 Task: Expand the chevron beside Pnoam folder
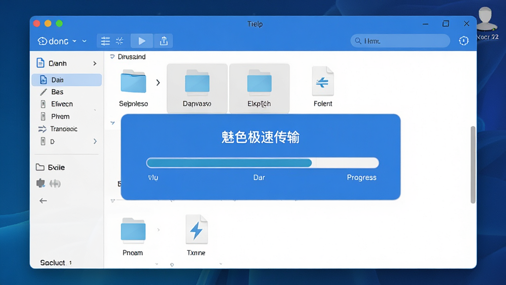tap(159, 230)
